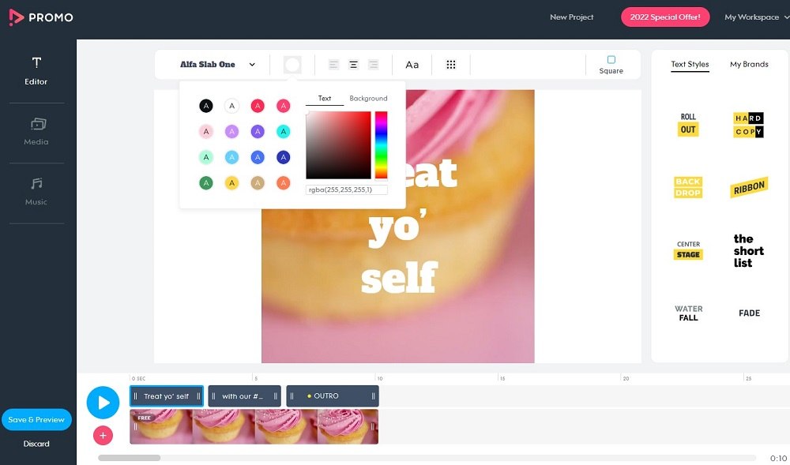This screenshot has height=465, width=790.
Task: Toggle the Square aspect ratio option
Action: pos(611,64)
